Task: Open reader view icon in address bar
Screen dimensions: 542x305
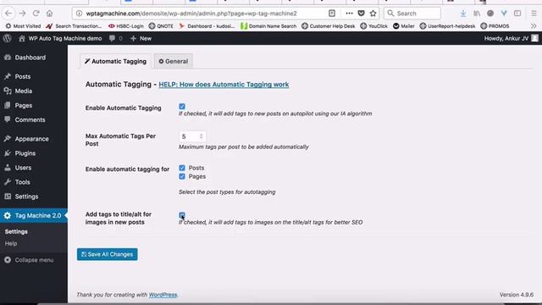Action: tap(332, 14)
